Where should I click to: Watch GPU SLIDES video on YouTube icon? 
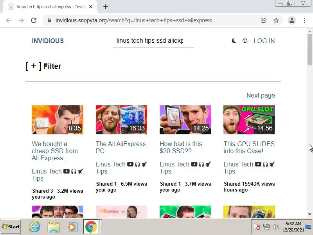258,164
